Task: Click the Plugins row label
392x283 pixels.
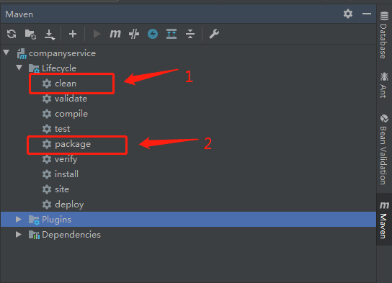Action: tap(56, 220)
